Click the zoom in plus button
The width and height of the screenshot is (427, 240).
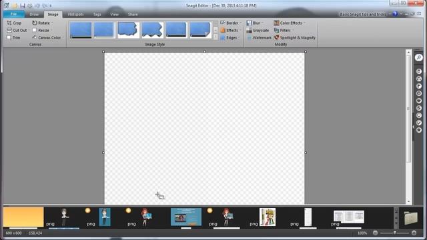click(414, 233)
